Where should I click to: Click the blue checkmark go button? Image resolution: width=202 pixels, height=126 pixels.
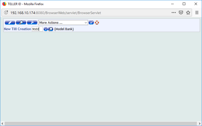[x=91, y=22]
